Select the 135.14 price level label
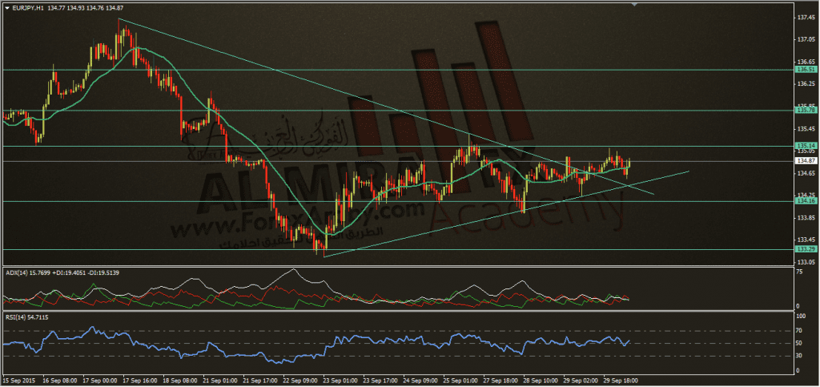820x387 pixels. point(806,145)
